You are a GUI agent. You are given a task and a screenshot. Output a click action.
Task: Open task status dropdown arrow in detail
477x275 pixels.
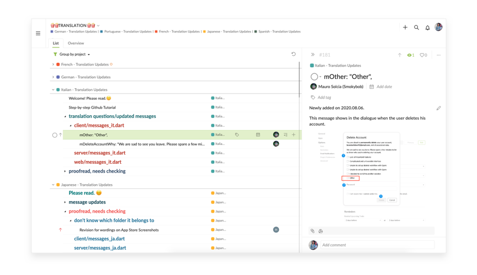(320, 77)
